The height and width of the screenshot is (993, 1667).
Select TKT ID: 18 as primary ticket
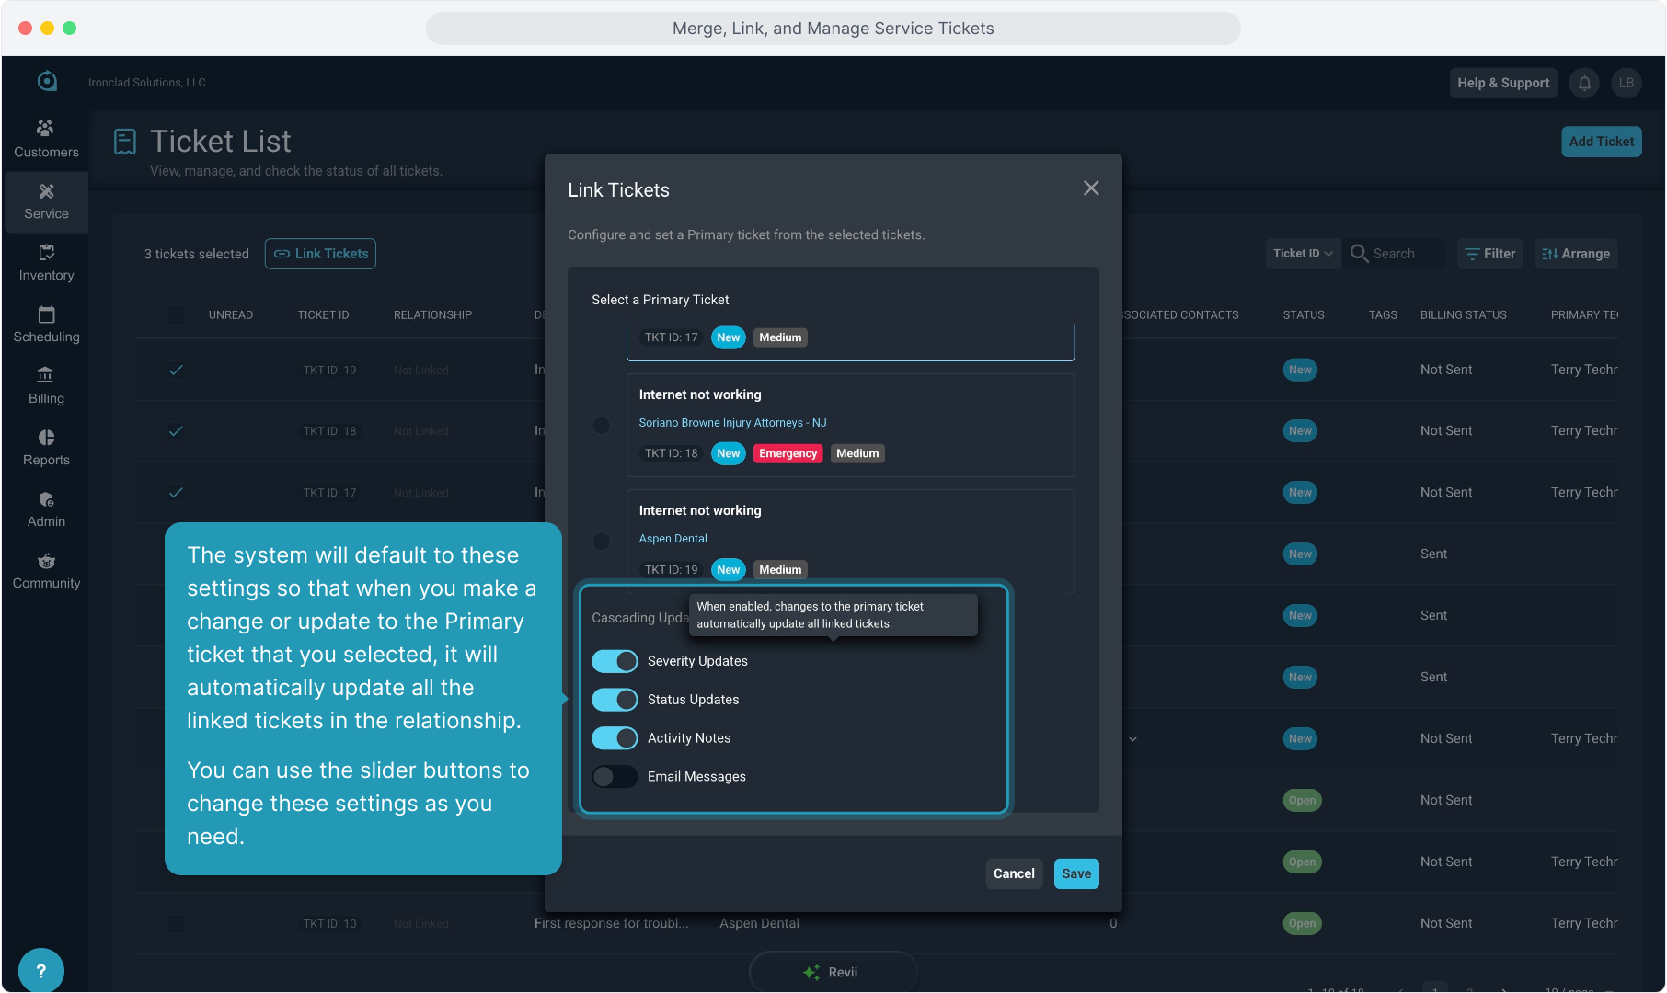coord(602,426)
